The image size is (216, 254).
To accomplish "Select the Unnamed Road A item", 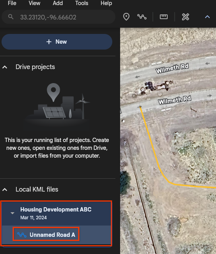I will tap(46, 234).
